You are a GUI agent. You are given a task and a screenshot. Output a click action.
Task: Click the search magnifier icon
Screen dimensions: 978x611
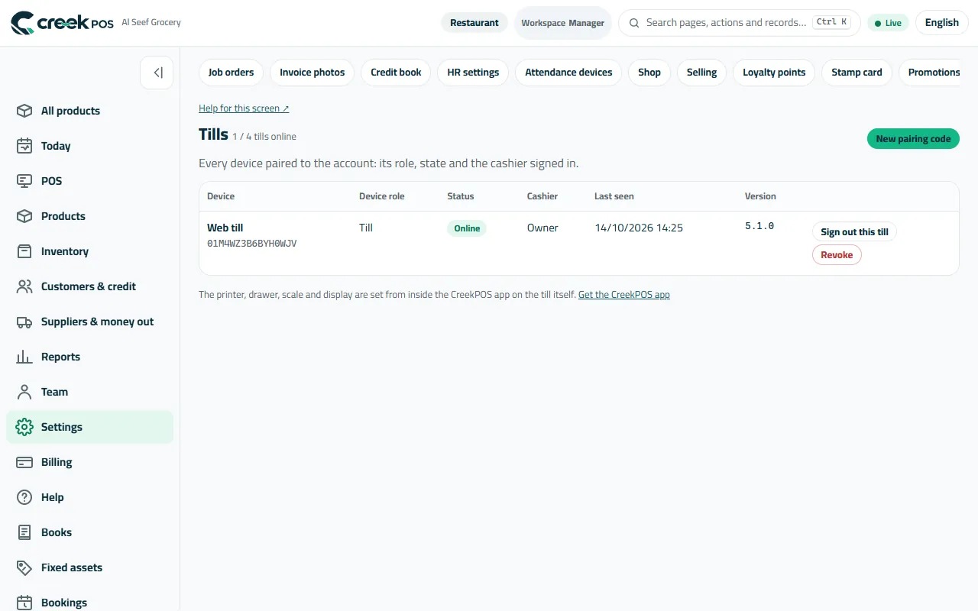point(634,23)
